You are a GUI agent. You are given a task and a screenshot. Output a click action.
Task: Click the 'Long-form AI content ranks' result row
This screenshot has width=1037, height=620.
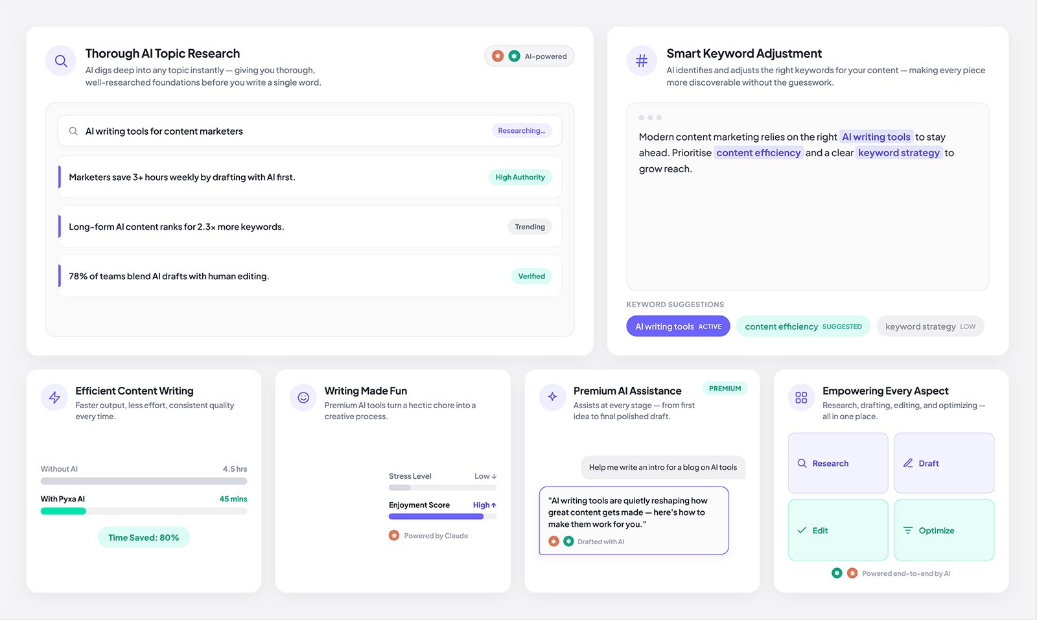[x=310, y=227]
